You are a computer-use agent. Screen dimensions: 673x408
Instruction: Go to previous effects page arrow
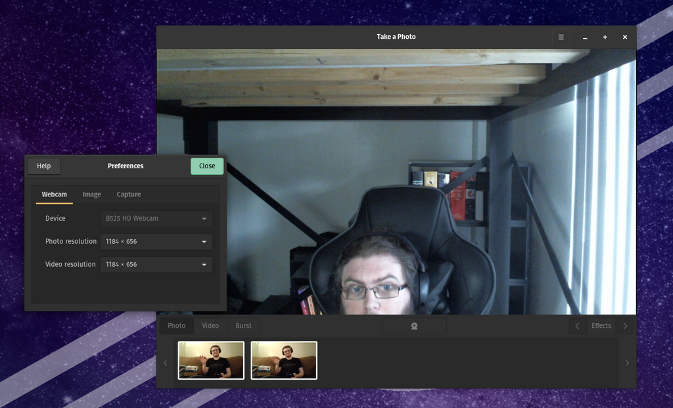coord(577,326)
